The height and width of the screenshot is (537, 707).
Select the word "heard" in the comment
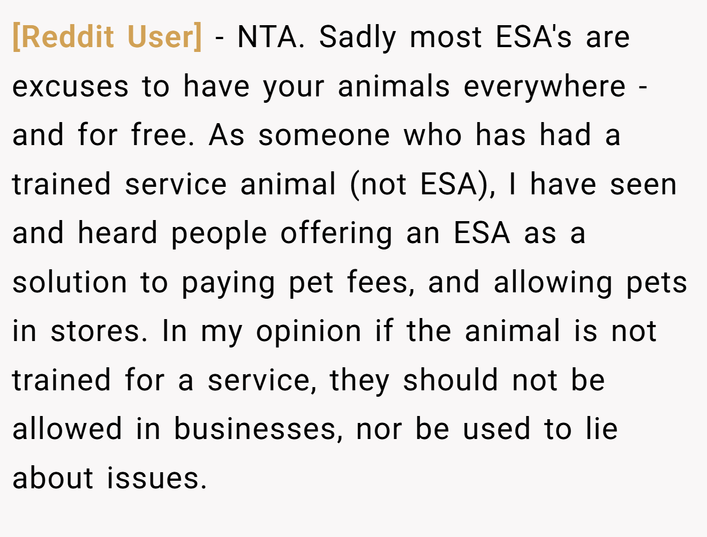tap(117, 233)
